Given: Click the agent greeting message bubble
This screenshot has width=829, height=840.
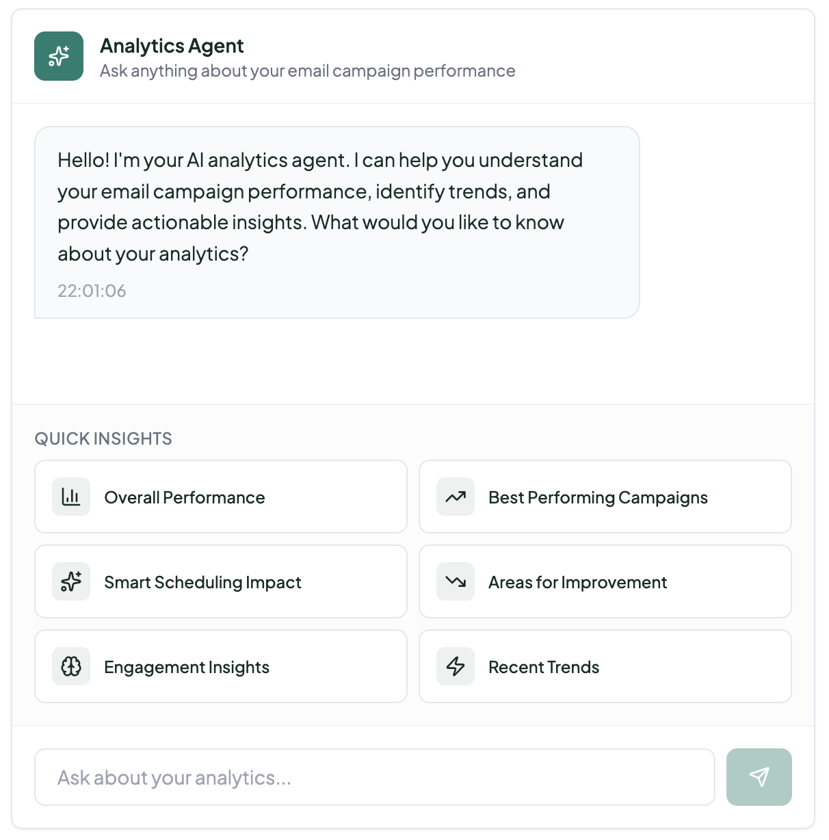Looking at the screenshot, I should (x=337, y=222).
